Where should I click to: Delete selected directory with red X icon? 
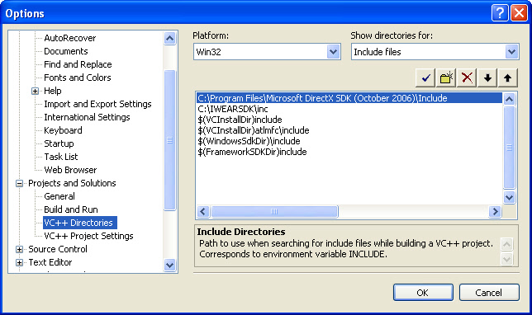click(467, 78)
